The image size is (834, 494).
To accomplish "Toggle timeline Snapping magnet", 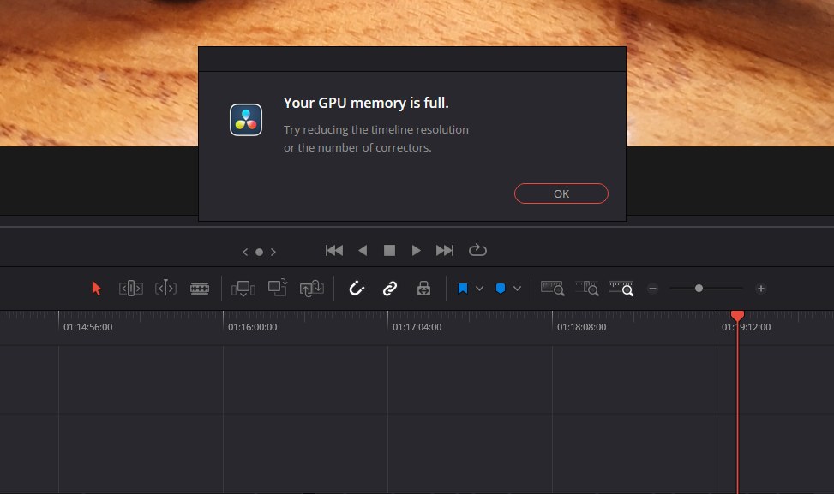I will point(357,289).
